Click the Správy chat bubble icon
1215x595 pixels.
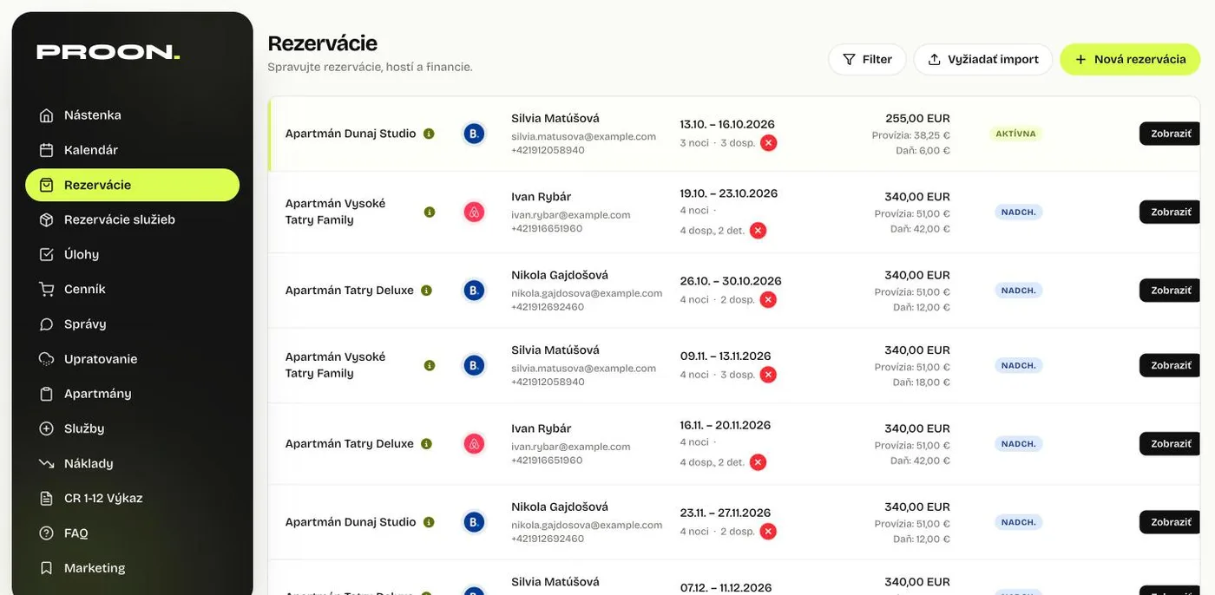tap(47, 324)
